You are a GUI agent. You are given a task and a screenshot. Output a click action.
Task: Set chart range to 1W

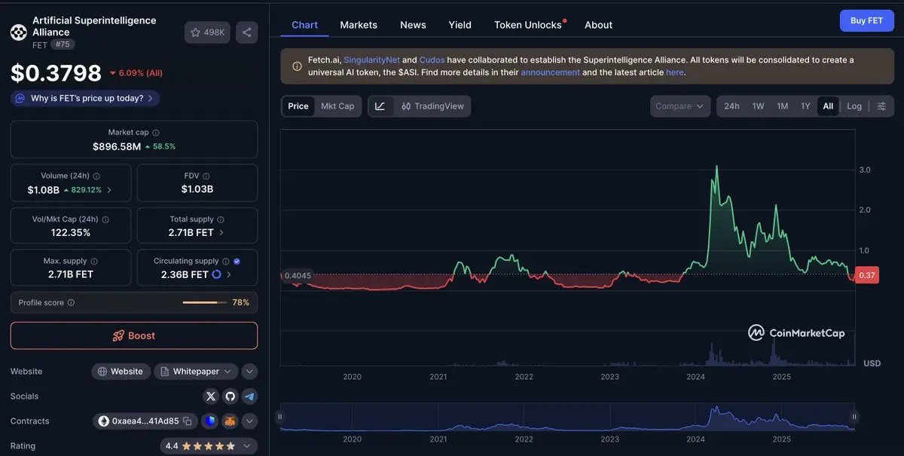pos(758,106)
